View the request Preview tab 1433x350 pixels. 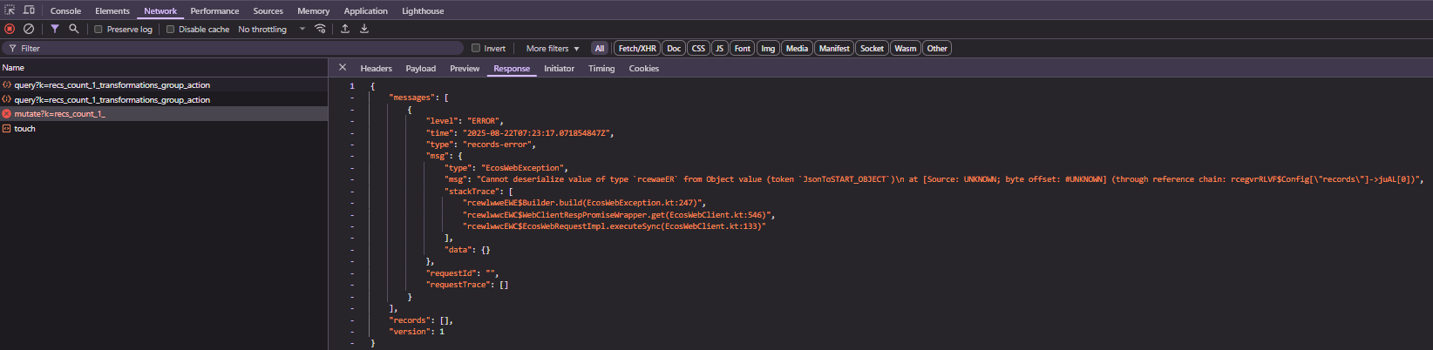point(465,69)
